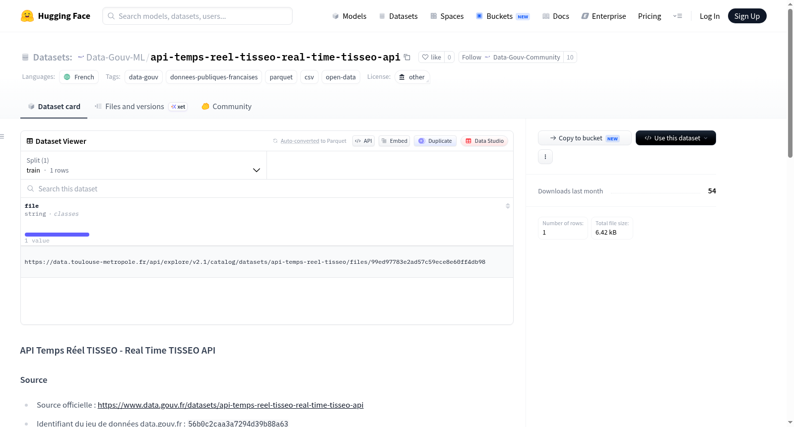Click Number of rows value box
794x427 pixels.
(563, 228)
